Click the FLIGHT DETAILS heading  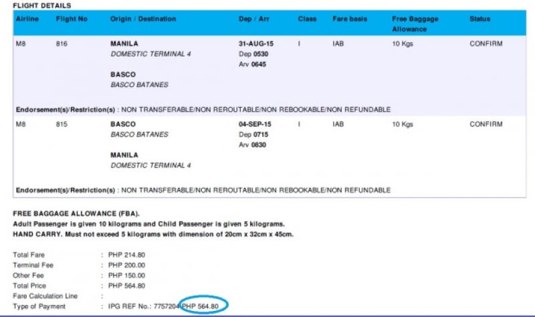[x=42, y=5]
